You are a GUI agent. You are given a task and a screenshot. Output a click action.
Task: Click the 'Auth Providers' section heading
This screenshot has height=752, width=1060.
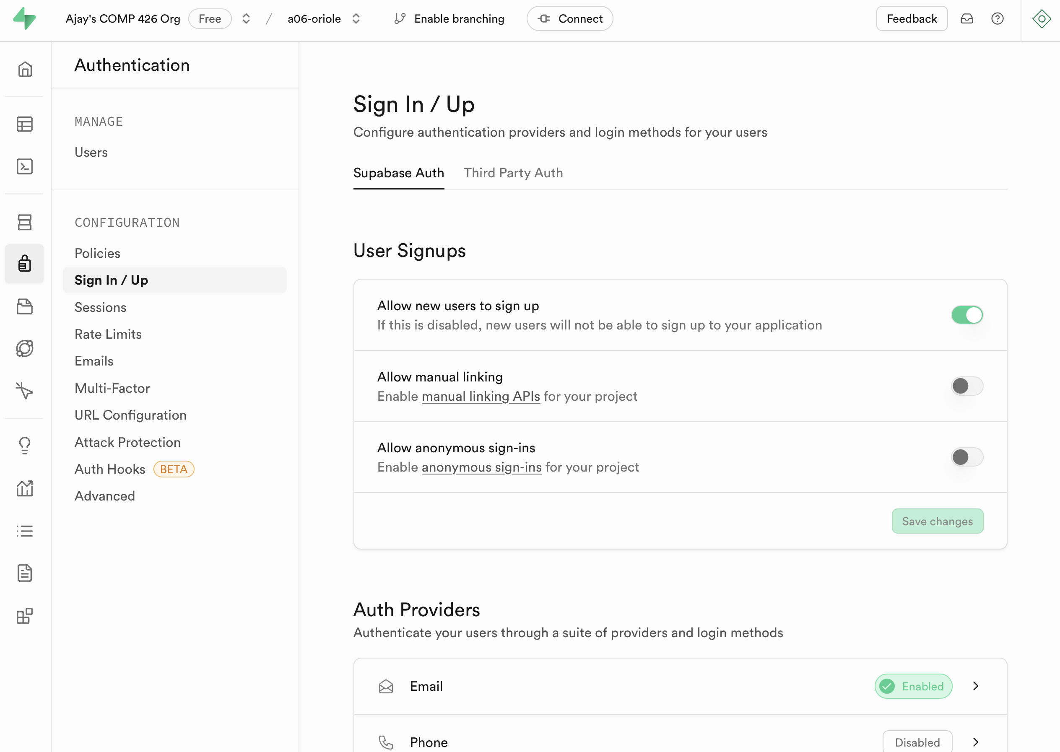(x=417, y=610)
